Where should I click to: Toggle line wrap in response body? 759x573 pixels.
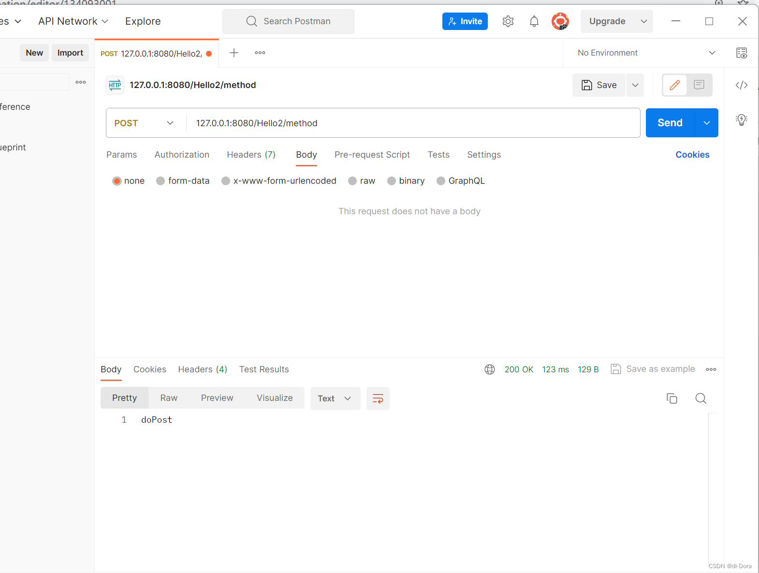[x=378, y=398]
